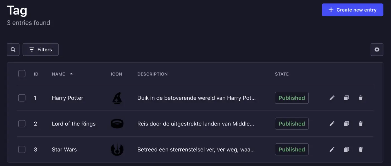Duplicate the Lord of the Rings entry

[346, 124]
